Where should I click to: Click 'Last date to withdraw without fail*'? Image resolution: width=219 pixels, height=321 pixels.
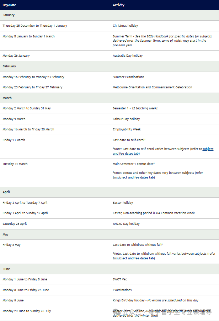138,245
